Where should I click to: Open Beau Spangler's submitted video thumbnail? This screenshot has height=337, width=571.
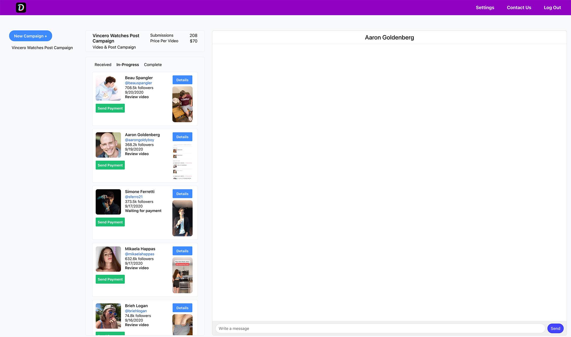(182, 104)
